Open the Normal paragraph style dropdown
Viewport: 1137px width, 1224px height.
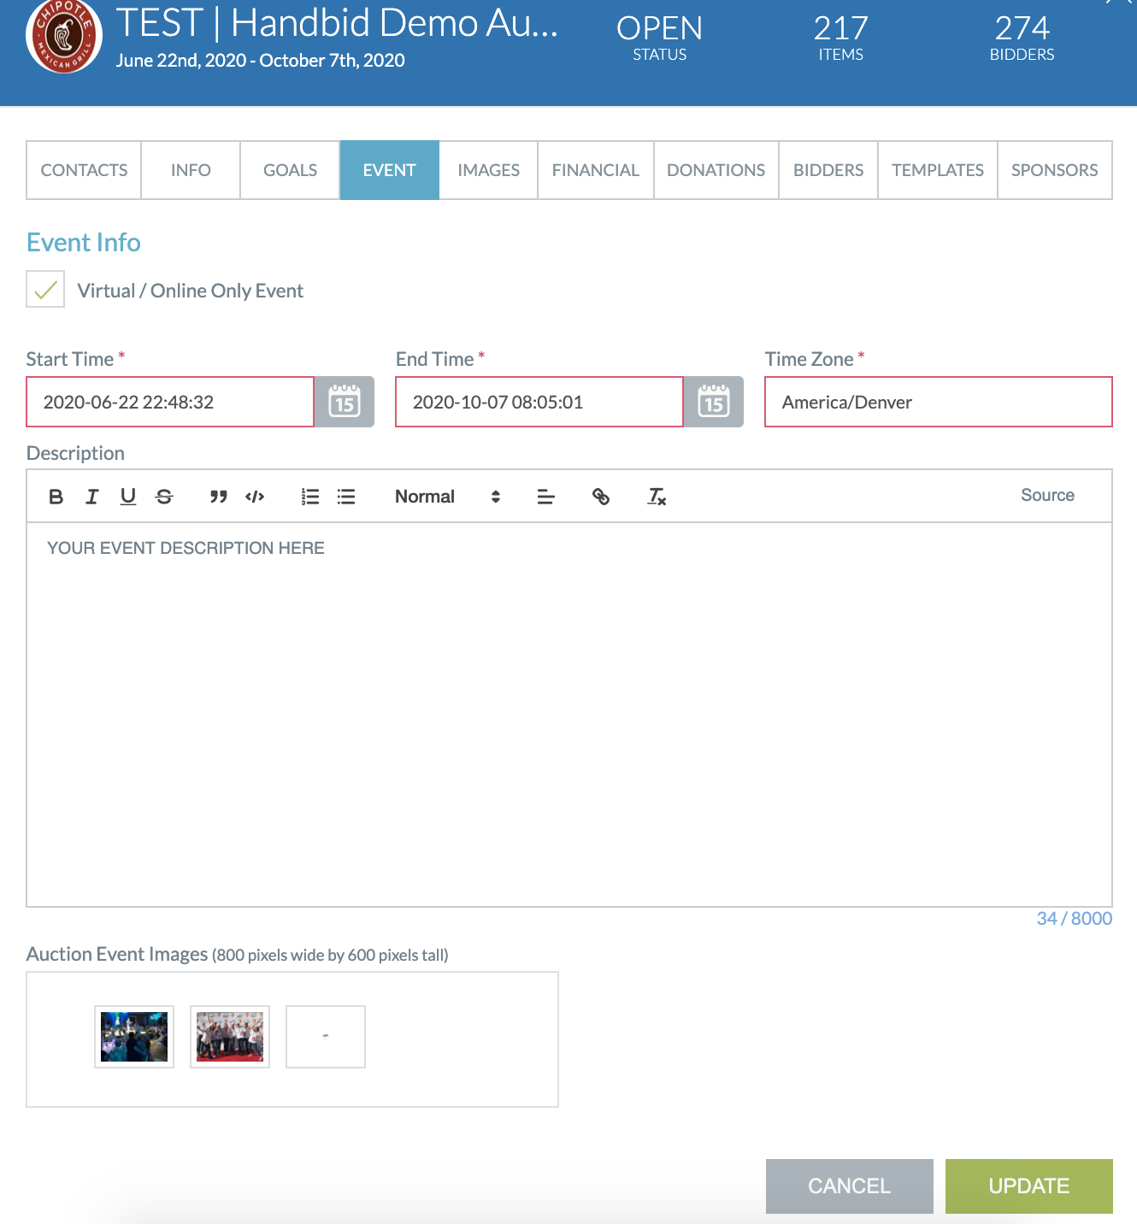point(425,496)
